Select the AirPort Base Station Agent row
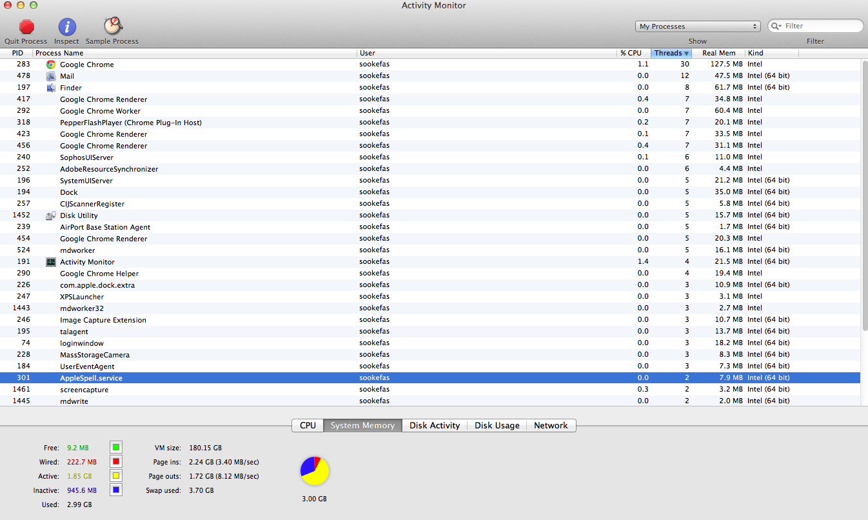Image resolution: width=868 pixels, height=520 pixels. coord(430,227)
